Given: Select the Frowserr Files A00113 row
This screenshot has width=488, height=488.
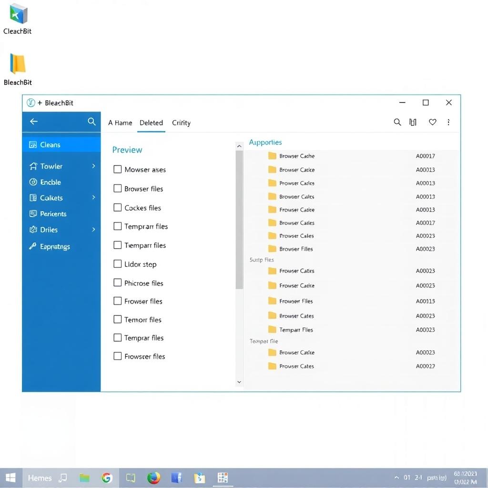Looking at the screenshot, I should (351, 301).
